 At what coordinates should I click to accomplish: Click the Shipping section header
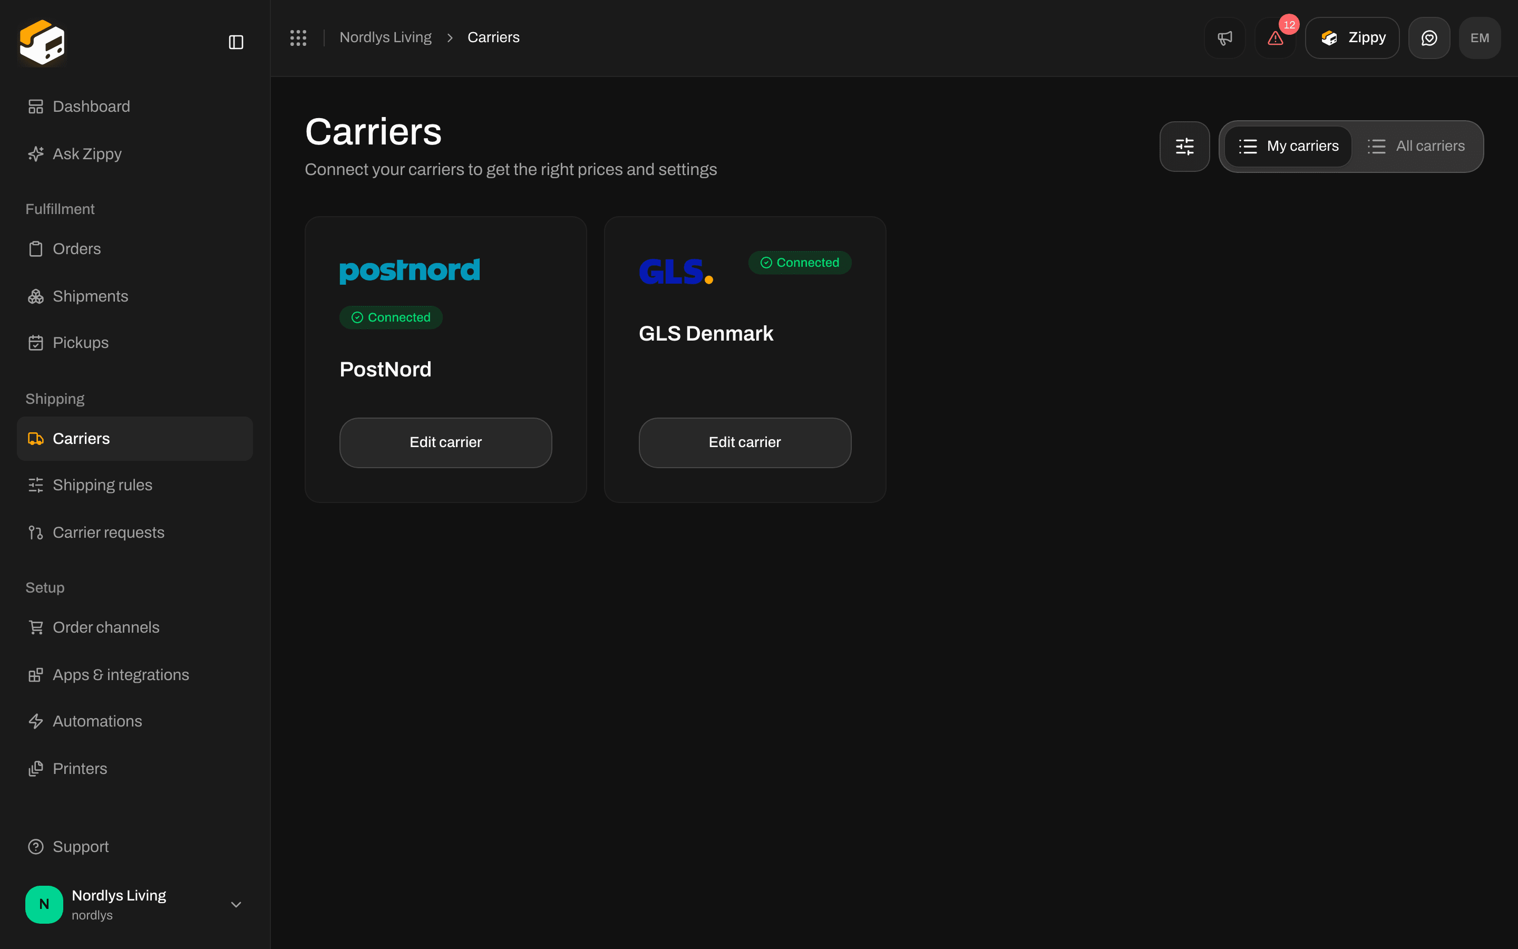(x=55, y=399)
